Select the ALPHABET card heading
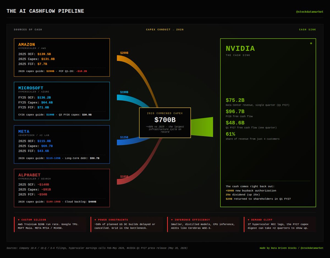Image resolution: width=330 pixels, height=258 pixels. click(29, 175)
